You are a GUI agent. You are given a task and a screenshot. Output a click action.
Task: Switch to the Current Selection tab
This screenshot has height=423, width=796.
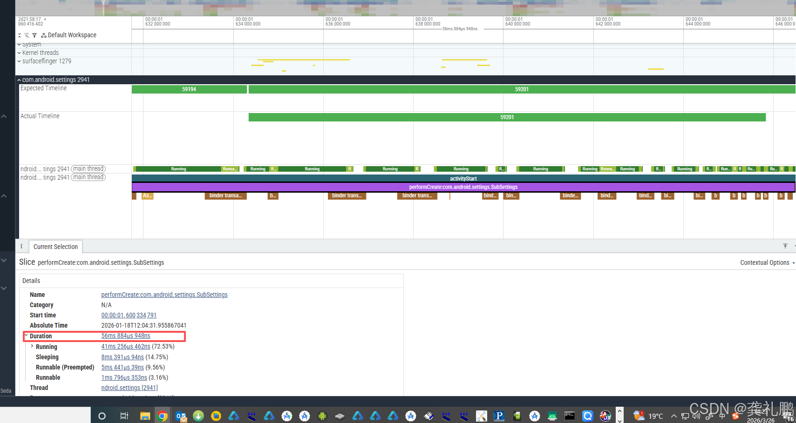coord(55,247)
